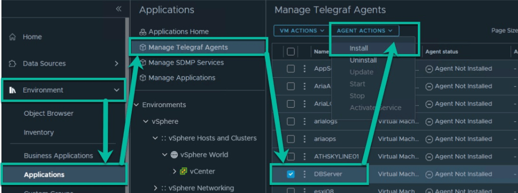Collapse the Environments tree node
The width and height of the screenshot is (518, 193).
click(137, 105)
